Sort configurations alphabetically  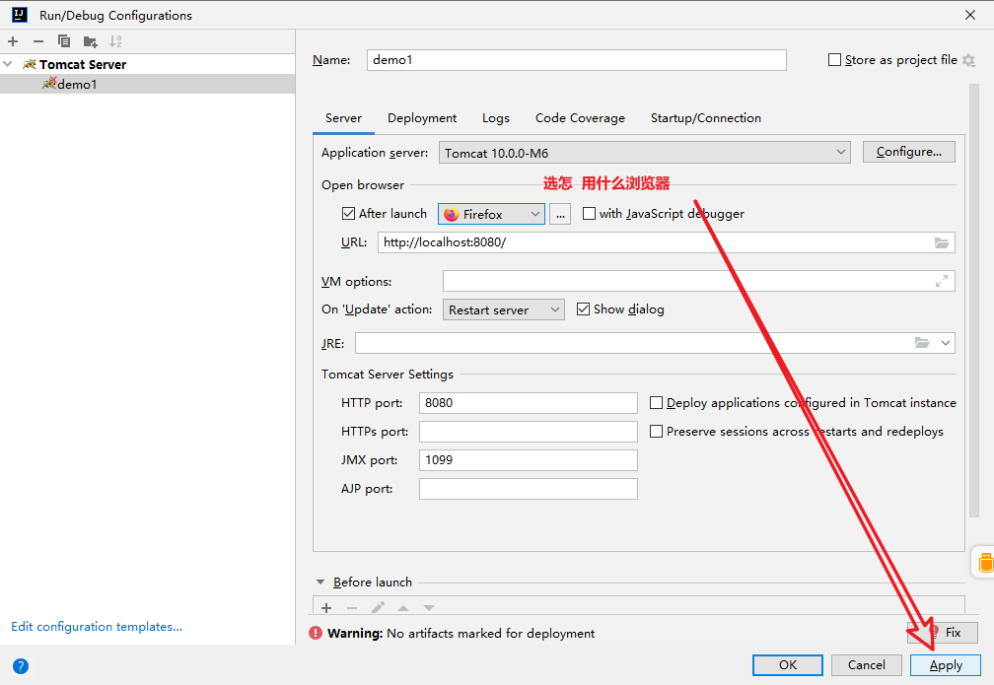click(x=115, y=41)
